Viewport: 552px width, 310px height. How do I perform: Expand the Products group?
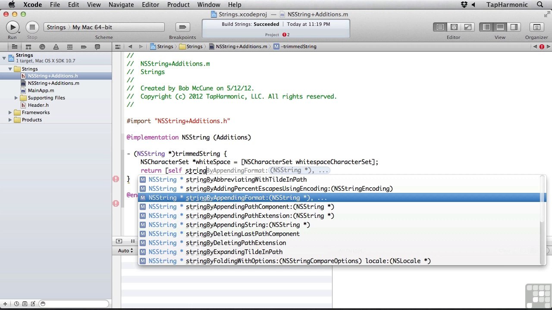(10, 120)
